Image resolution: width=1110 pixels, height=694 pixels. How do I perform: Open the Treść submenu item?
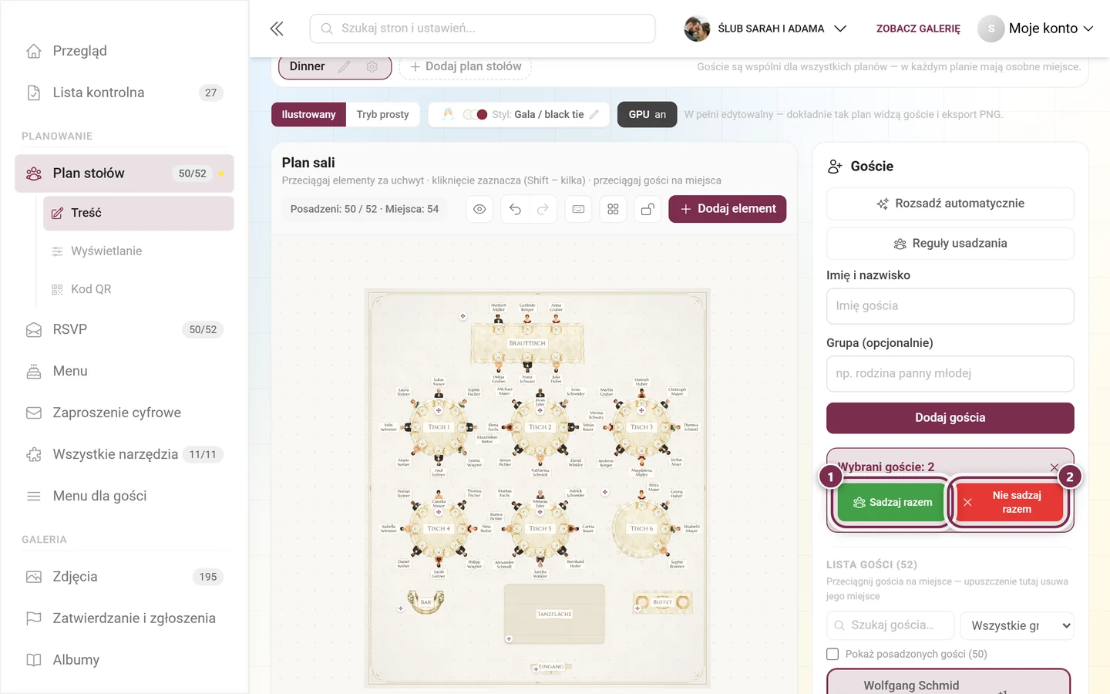point(139,213)
